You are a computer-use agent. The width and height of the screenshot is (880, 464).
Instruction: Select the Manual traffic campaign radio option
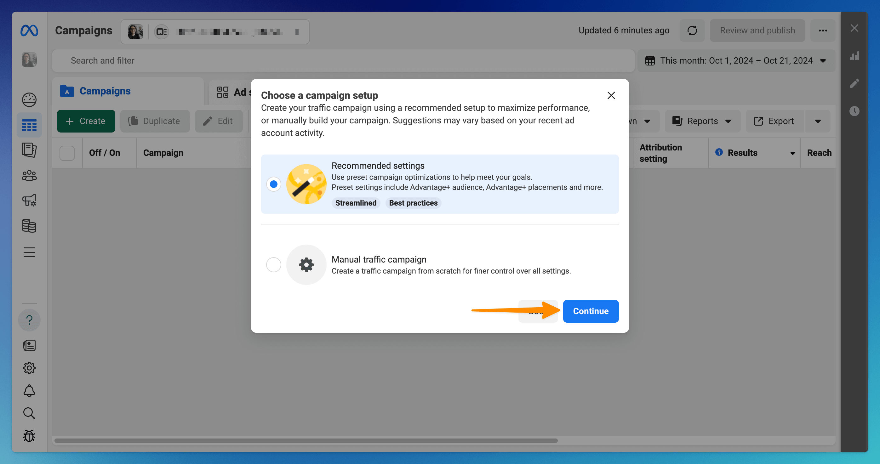point(273,265)
